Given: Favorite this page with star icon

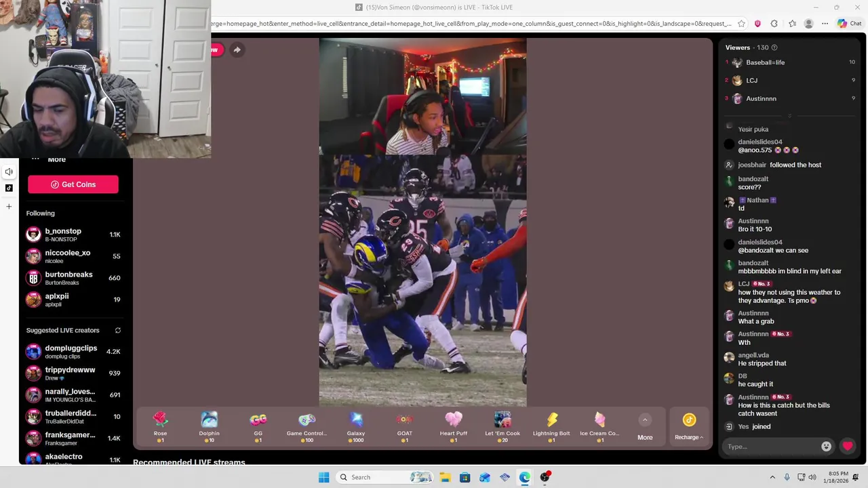Looking at the screenshot, I should 741,24.
